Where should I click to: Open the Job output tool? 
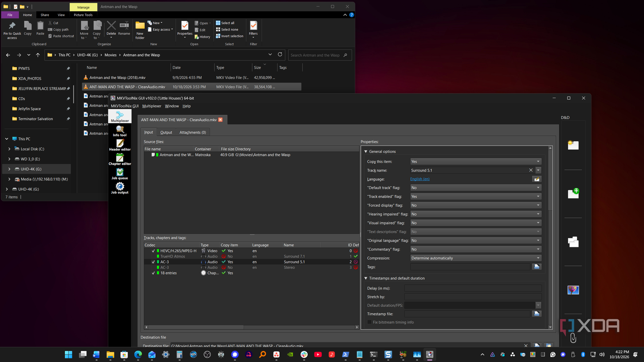point(120,188)
